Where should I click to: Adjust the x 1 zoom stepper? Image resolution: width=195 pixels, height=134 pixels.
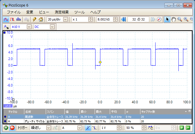point(91,19)
